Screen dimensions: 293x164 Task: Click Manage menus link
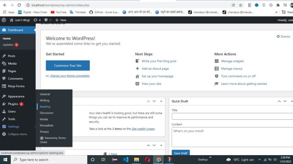pyautogui.click(x=231, y=68)
